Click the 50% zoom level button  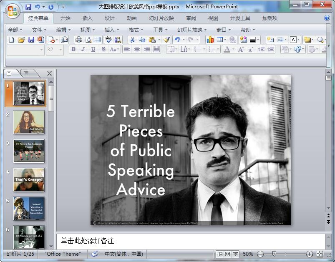248,254
